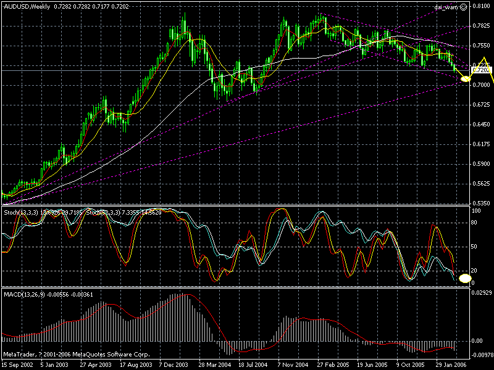The image size is (494, 370).
Task: Click the MACD -0.00978 scale label
Action: pyautogui.click(x=482, y=355)
